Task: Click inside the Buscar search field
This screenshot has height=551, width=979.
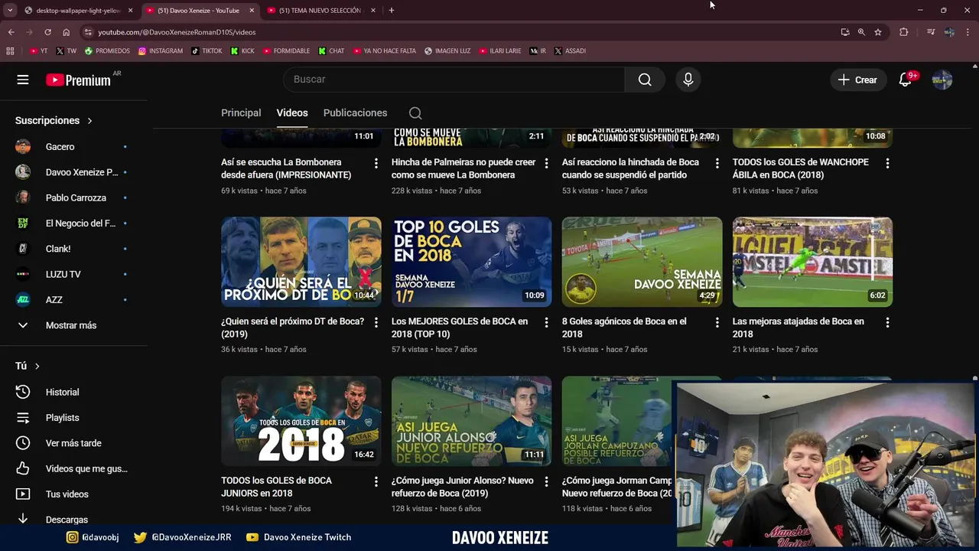Action: coord(454,80)
